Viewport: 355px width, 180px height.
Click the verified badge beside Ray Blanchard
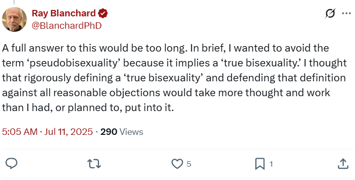click(103, 13)
